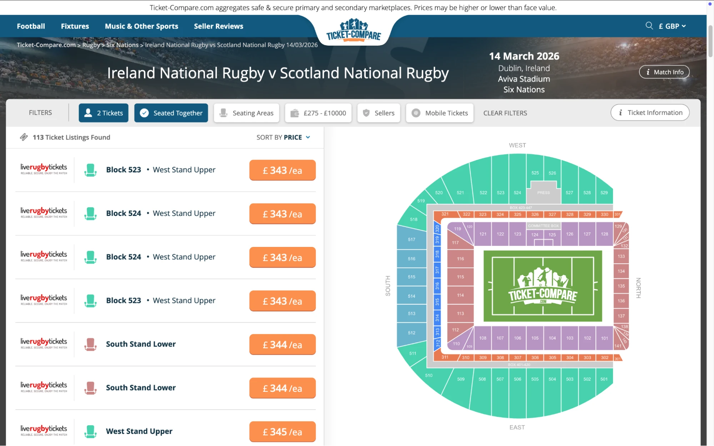The width and height of the screenshot is (714, 446).
Task: Click the green seat icon on Block 523 listing
Action: 90,170
